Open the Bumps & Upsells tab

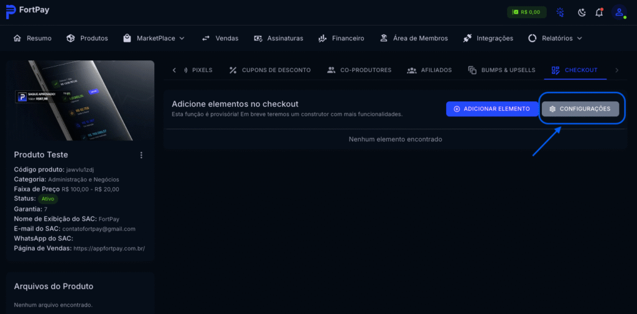click(501, 70)
